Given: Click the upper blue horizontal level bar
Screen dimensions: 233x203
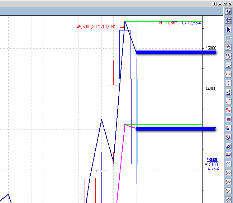Looking at the screenshot, I should (x=176, y=52).
